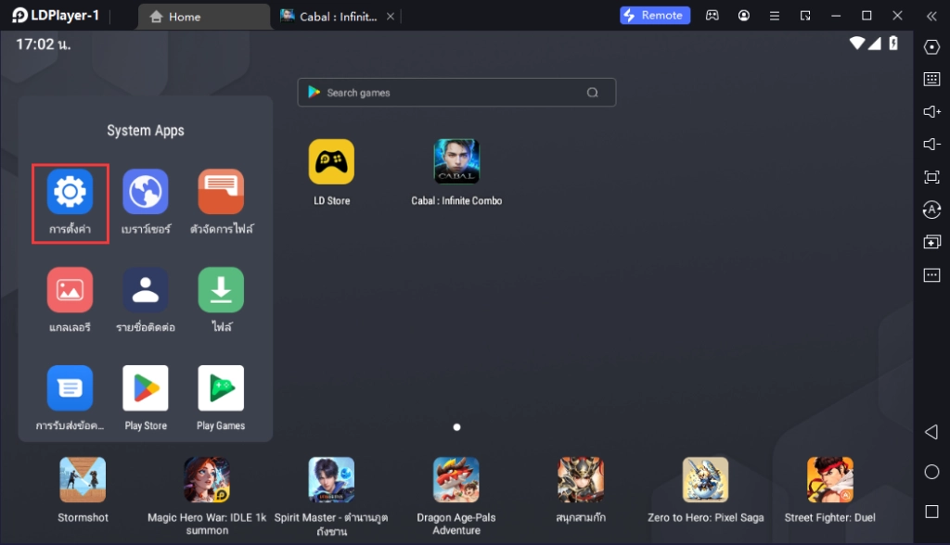Open the circular-arrow A tool in sidebar

[931, 209]
